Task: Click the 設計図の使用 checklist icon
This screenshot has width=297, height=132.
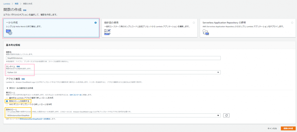Action: pyautogui.click(x=107, y=32)
